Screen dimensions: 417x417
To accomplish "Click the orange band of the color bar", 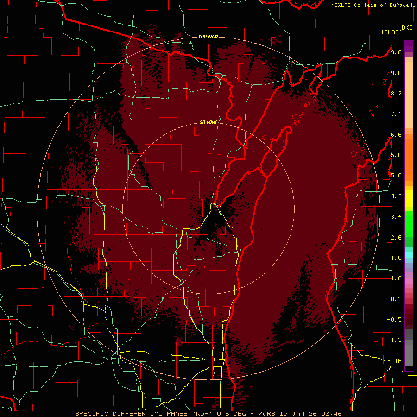I will 409,159.
